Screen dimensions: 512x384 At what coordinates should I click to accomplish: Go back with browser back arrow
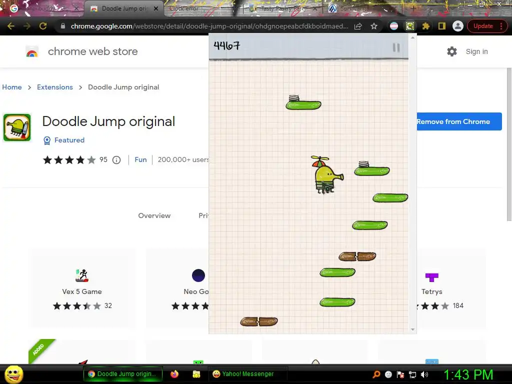(11, 26)
